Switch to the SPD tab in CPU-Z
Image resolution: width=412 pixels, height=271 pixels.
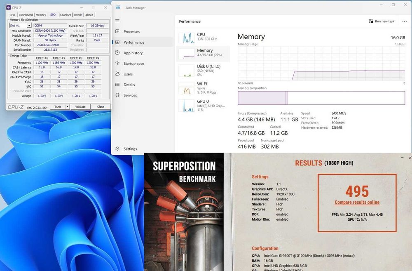point(53,15)
